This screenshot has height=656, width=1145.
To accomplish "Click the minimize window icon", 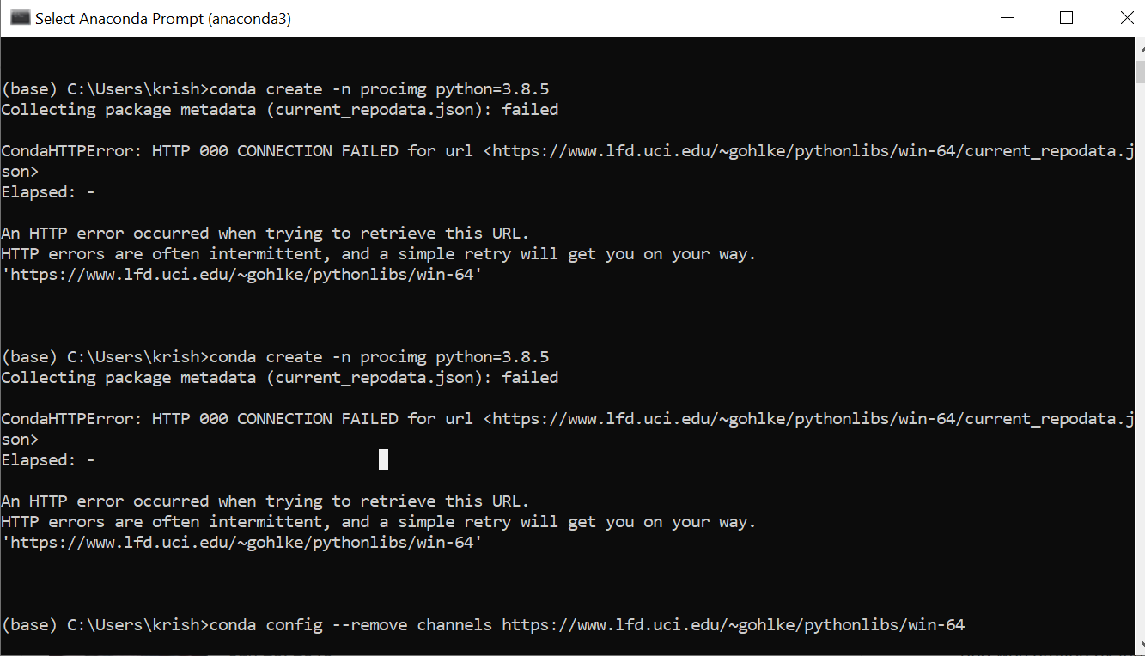I will (1006, 17).
